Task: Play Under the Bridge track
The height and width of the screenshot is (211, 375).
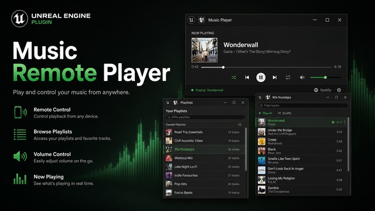Action: click(301, 132)
